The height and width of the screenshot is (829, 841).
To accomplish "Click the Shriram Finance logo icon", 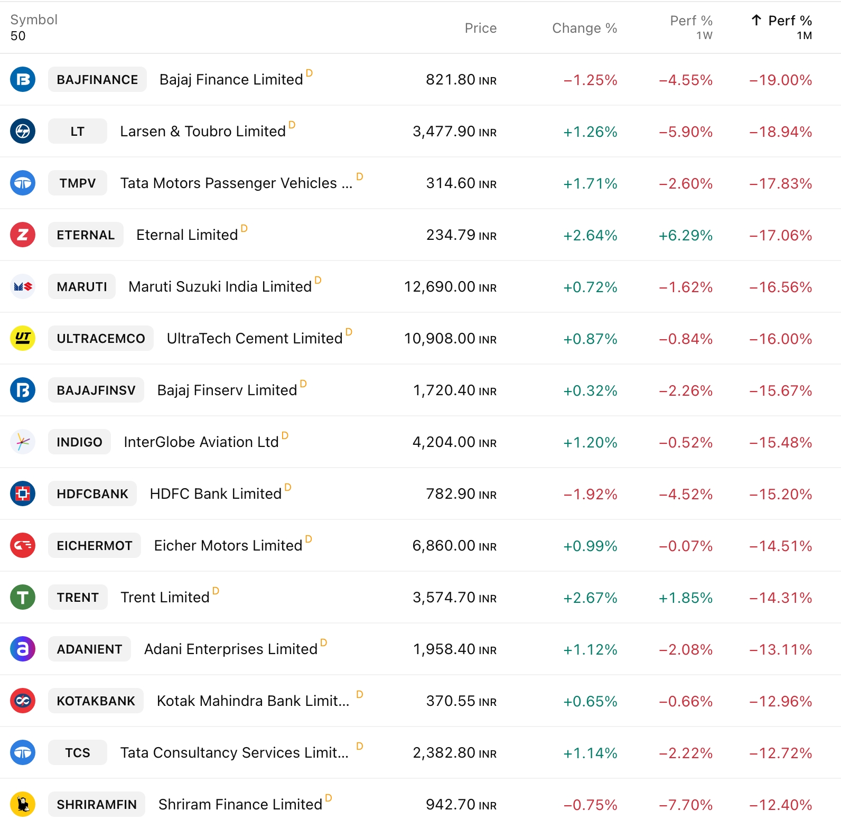I will click(x=23, y=804).
